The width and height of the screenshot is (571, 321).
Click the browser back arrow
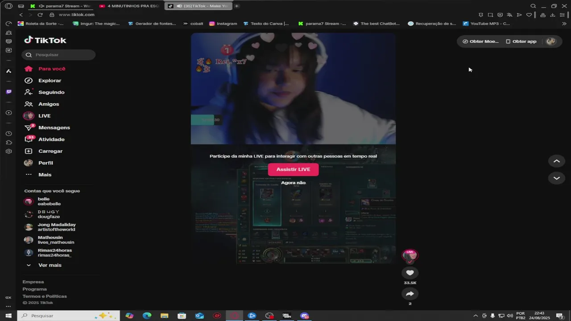coord(21,15)
